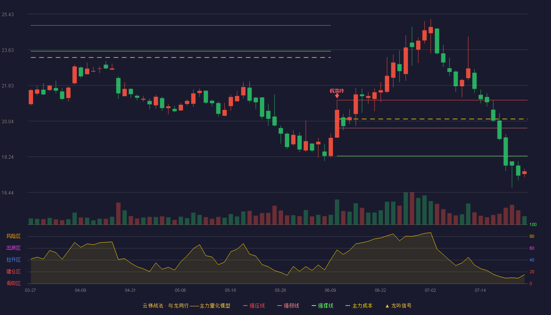Select the 低吸区 zone label
Screen dimensions: 551x315
tap(13, 283)
